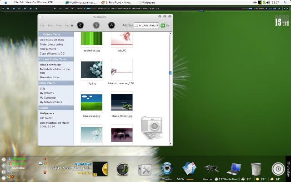Open Go menu in top menu bar
The height and width of the screenshot is (182, 291).
click(34, 2)
